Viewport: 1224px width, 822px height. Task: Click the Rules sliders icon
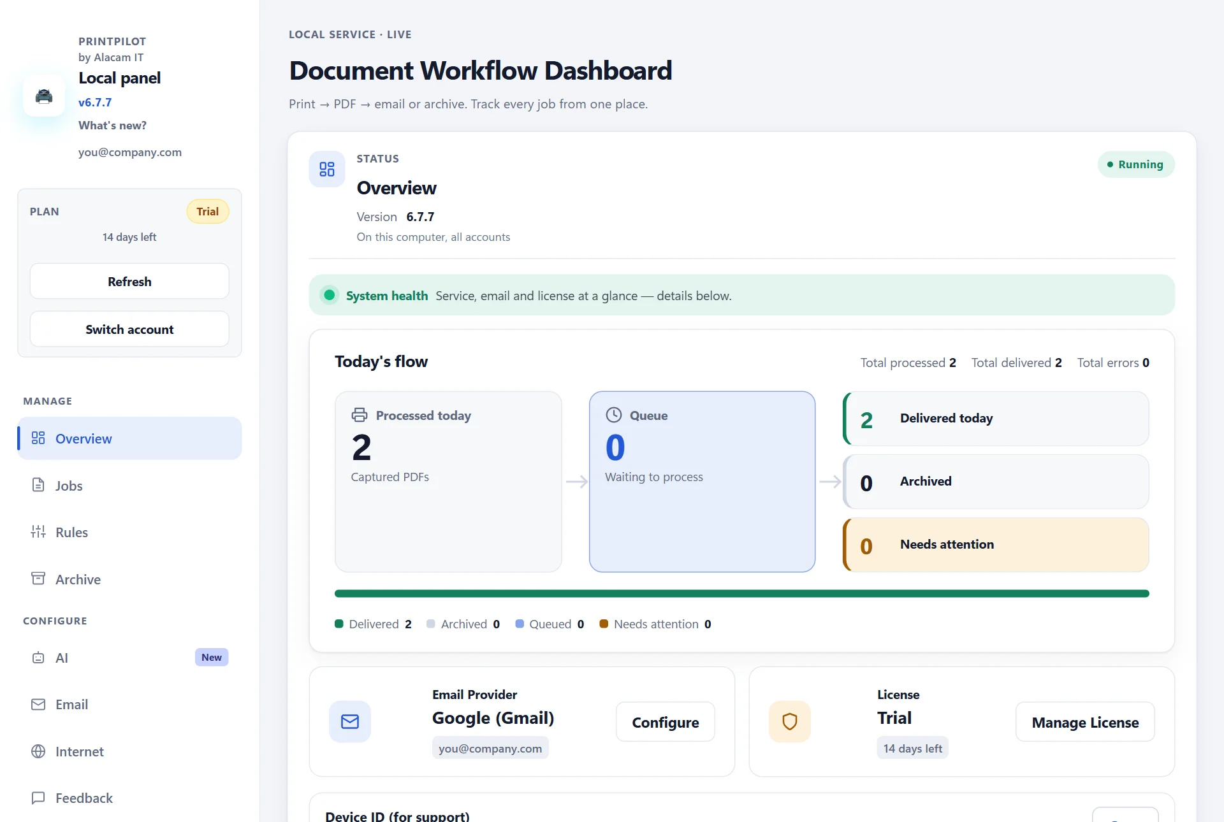(38, 531)
